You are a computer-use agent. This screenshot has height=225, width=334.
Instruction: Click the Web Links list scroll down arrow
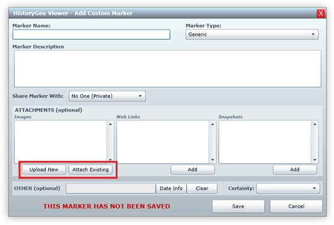click(x=213, y=160)
